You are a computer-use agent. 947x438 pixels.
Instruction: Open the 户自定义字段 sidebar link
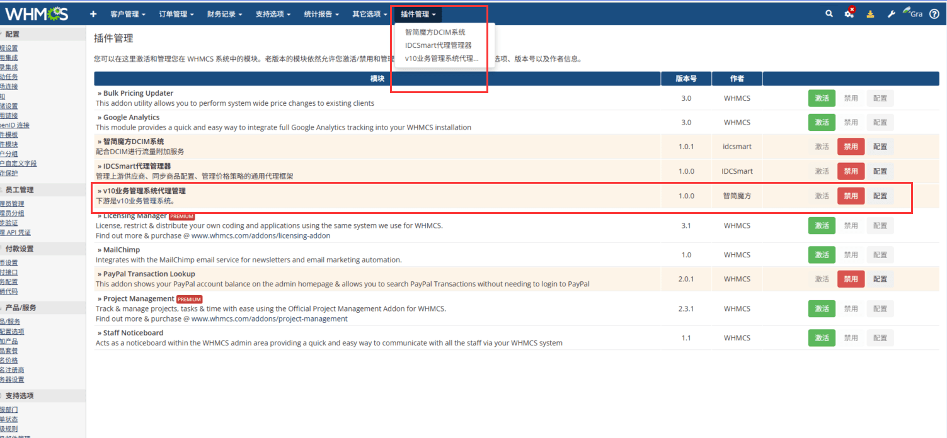pyautogui.click(x=18, y=164)
